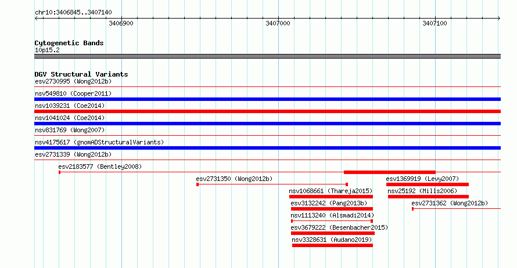Click the esv1369919 (Levy2007) red bar
The image size is (517, 268).
pos(428,184)
